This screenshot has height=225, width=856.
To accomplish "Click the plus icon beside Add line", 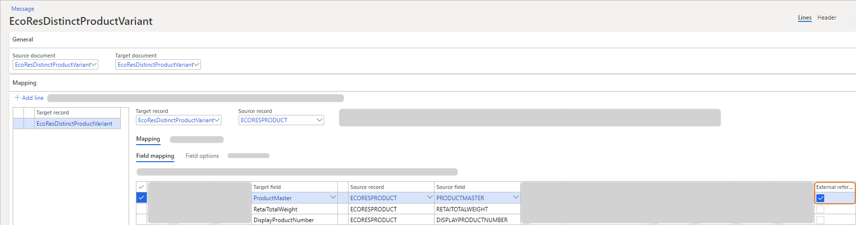I will tap(17, 98).
